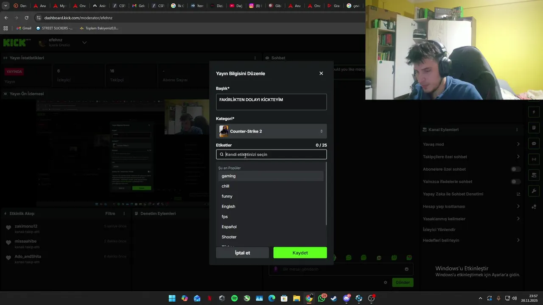This screenshot has height=305, width=543.
Task: Open Steam from taskbar
Action: 334,298
